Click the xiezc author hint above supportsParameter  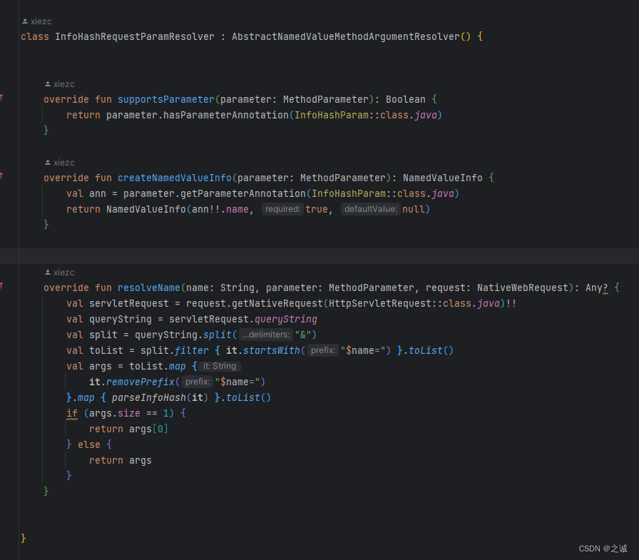59,84
